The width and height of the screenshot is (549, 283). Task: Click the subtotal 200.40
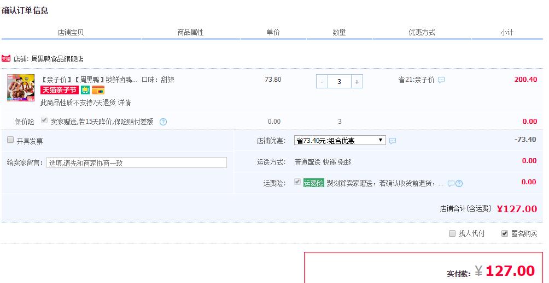tap(525, 80)
